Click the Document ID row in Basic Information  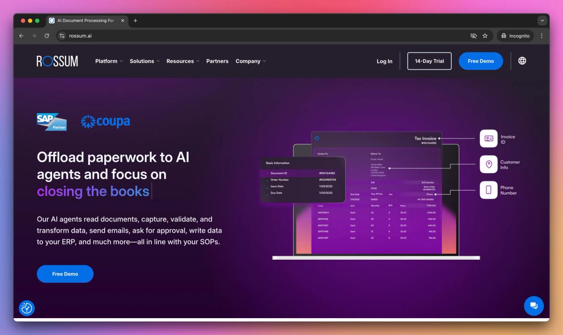point(303,173)
